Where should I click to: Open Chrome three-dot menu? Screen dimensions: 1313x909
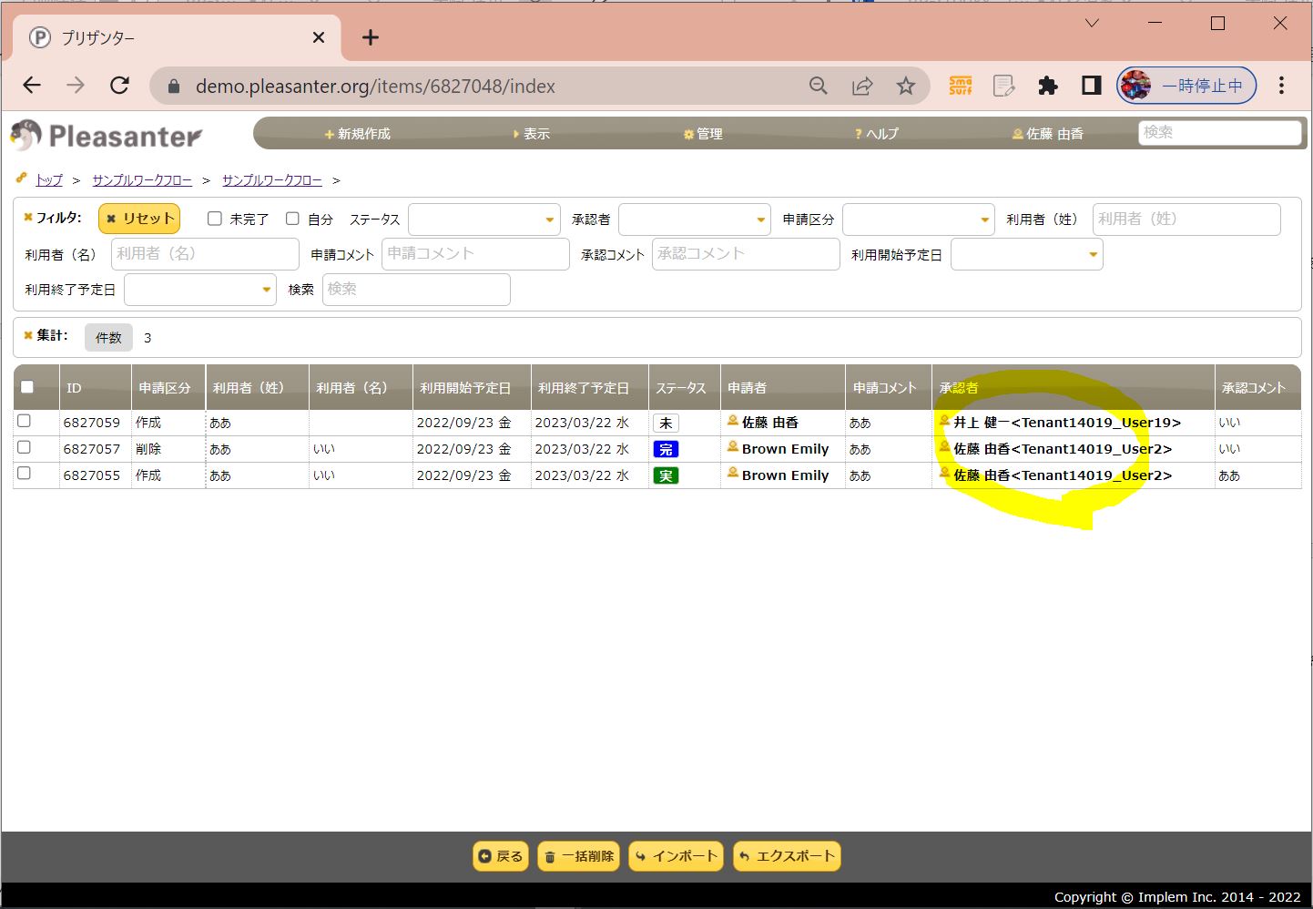click(x=1280, y=86)
